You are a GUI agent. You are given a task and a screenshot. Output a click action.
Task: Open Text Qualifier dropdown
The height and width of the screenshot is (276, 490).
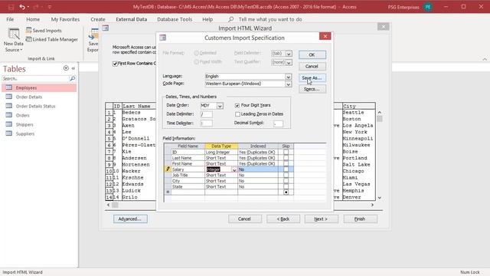tap(289, 63)
